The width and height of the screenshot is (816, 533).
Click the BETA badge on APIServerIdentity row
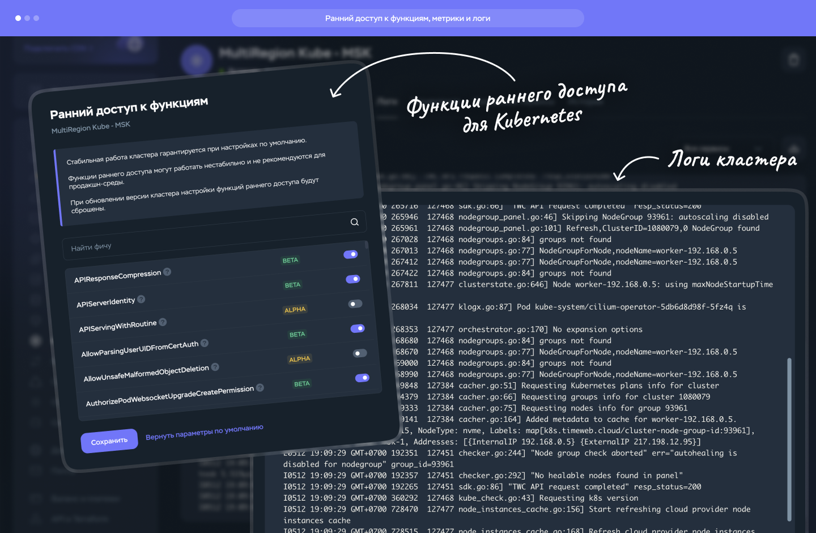[292, 285]
